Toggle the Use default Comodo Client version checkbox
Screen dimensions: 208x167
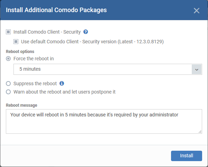point(16,42)
